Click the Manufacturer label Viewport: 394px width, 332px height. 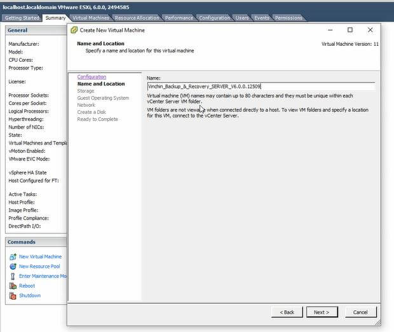tap(24, 44)
